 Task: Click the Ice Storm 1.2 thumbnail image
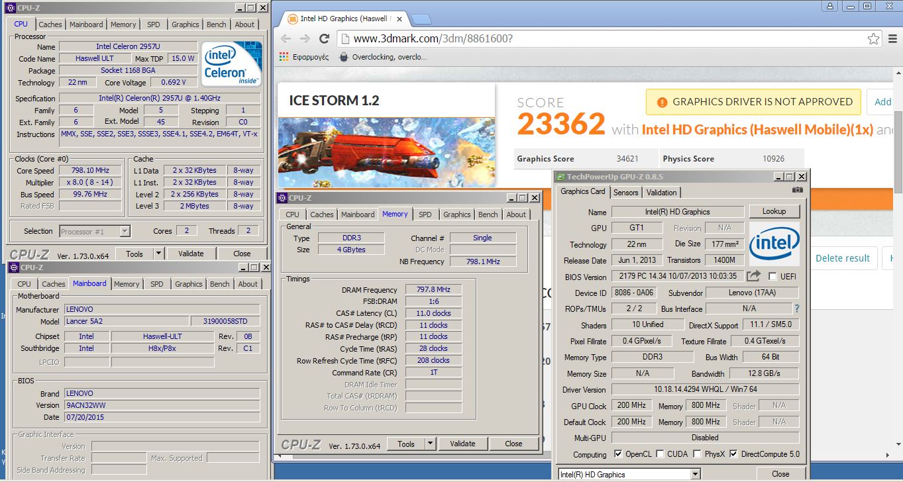(386, 153)
